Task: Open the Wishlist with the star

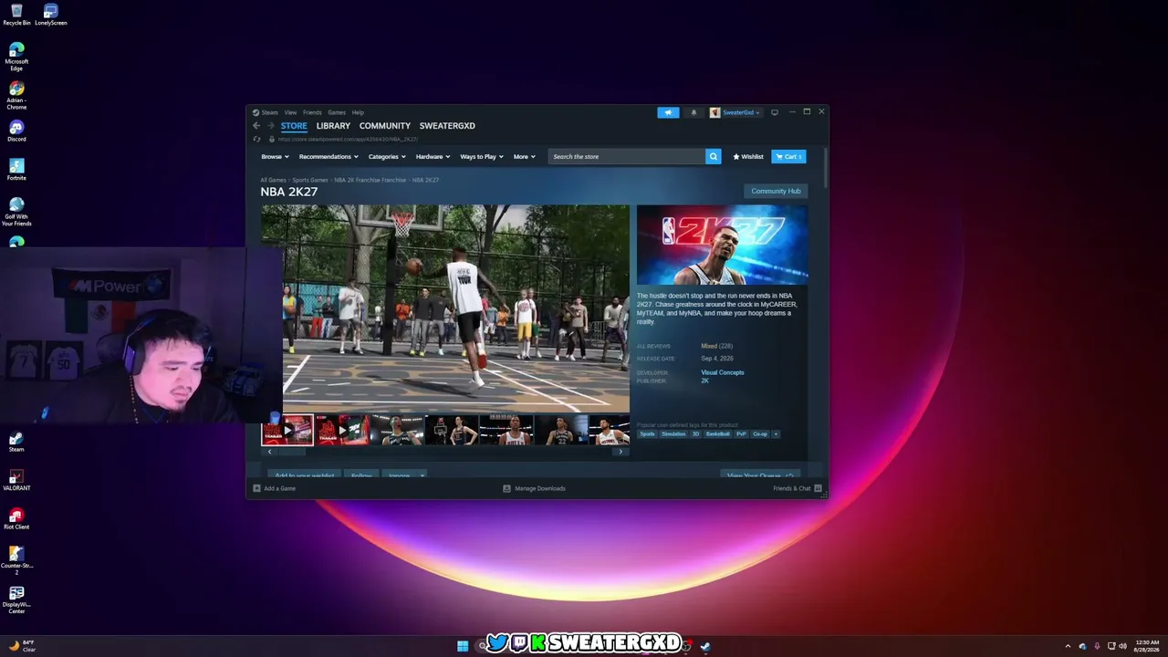Action: click(x=748, y=156)
